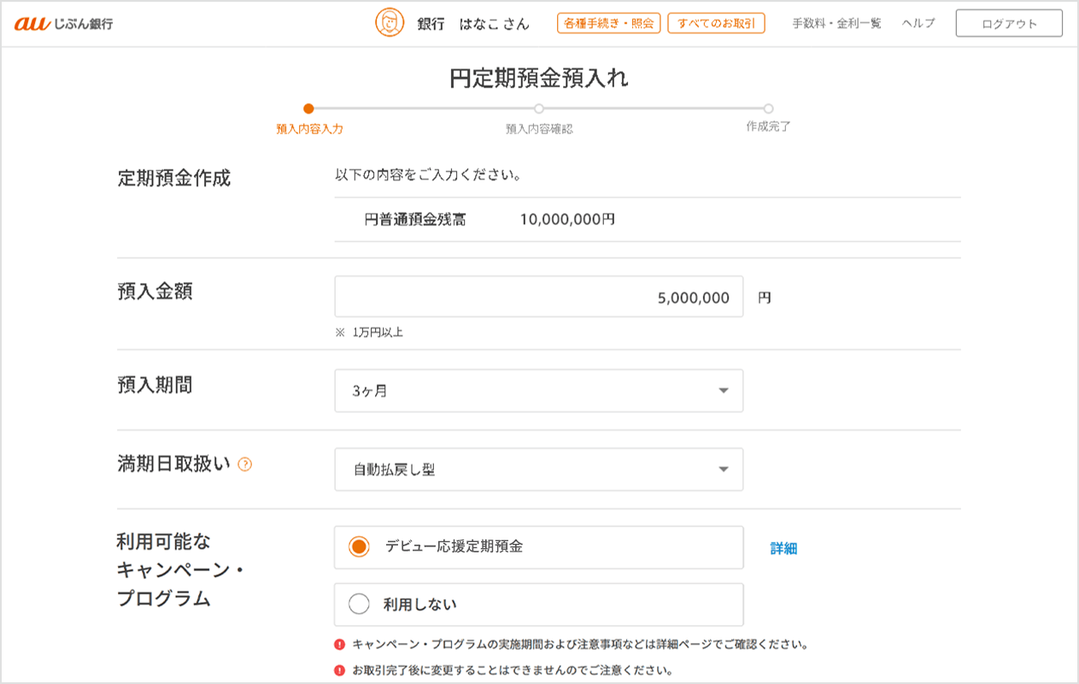Click the user avatar face icon
Image resolution: width=1079 pixels, height=684 pixels.
click(x=390, y=23)
